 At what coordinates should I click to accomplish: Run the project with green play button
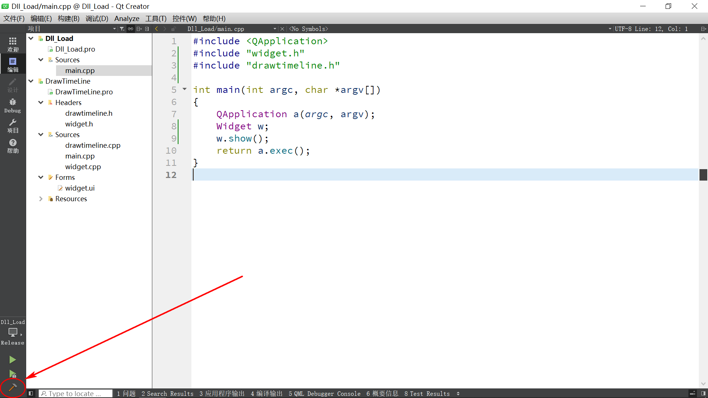tap(13, 360)
